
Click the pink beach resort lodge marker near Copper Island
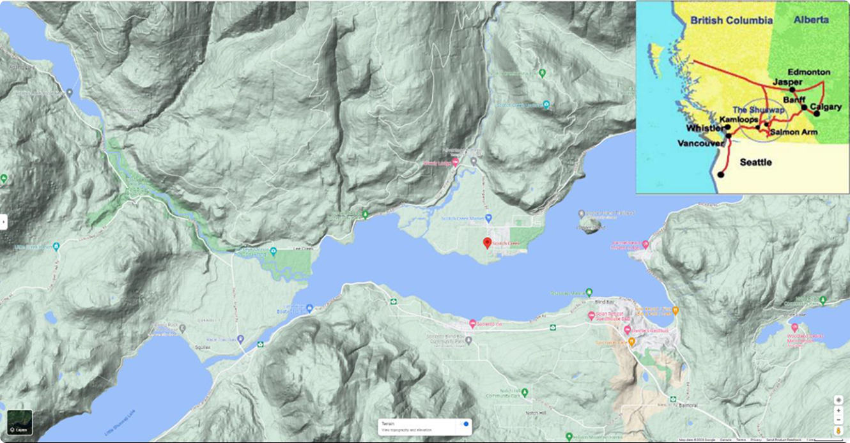pos(645,244)
